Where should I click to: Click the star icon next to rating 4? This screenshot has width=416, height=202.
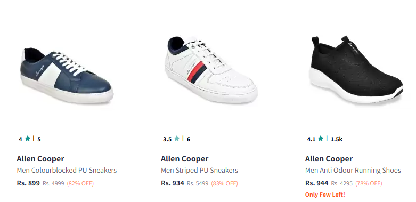click(x=28, y=139)
